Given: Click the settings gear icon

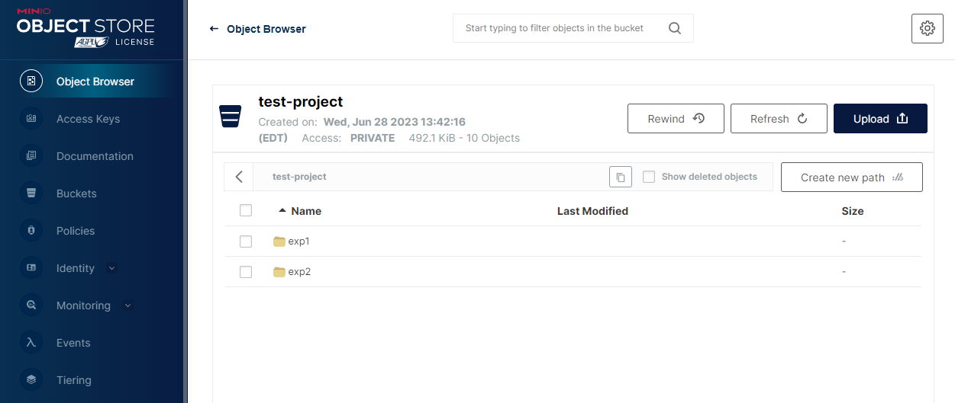Looking at the screenshot, I should click(x=928, y=28).
